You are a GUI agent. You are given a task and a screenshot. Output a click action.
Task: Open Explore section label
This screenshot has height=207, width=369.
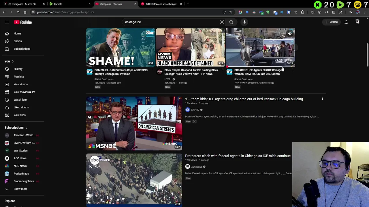(x=10, y=201)
